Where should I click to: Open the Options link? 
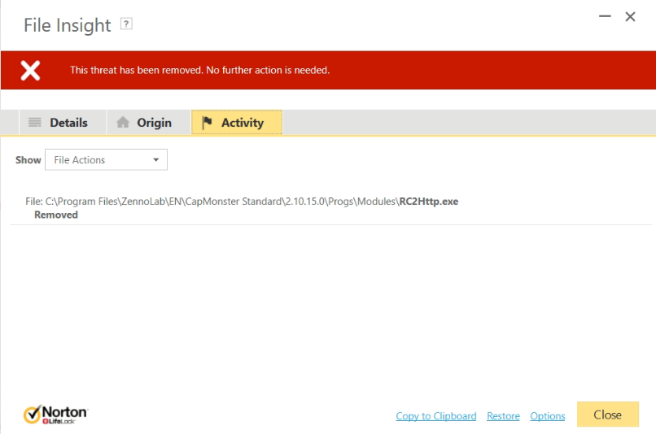click(547, 416)
